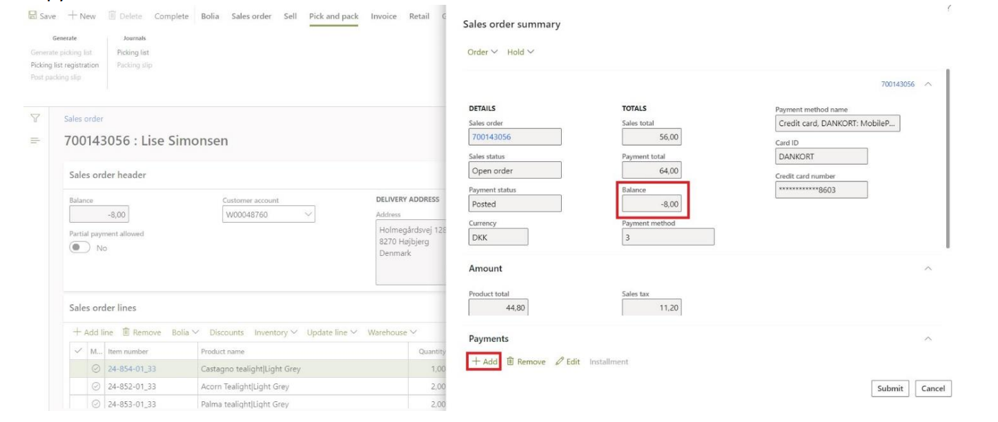
Task: Open the Invoice tab
Action: click(x=383, y=17)
